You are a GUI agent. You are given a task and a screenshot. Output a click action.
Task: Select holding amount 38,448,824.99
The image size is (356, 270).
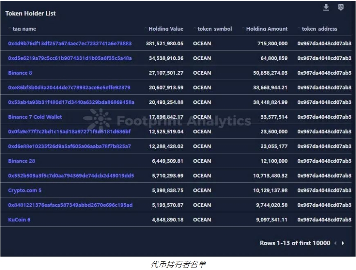[x=270, y=102]
